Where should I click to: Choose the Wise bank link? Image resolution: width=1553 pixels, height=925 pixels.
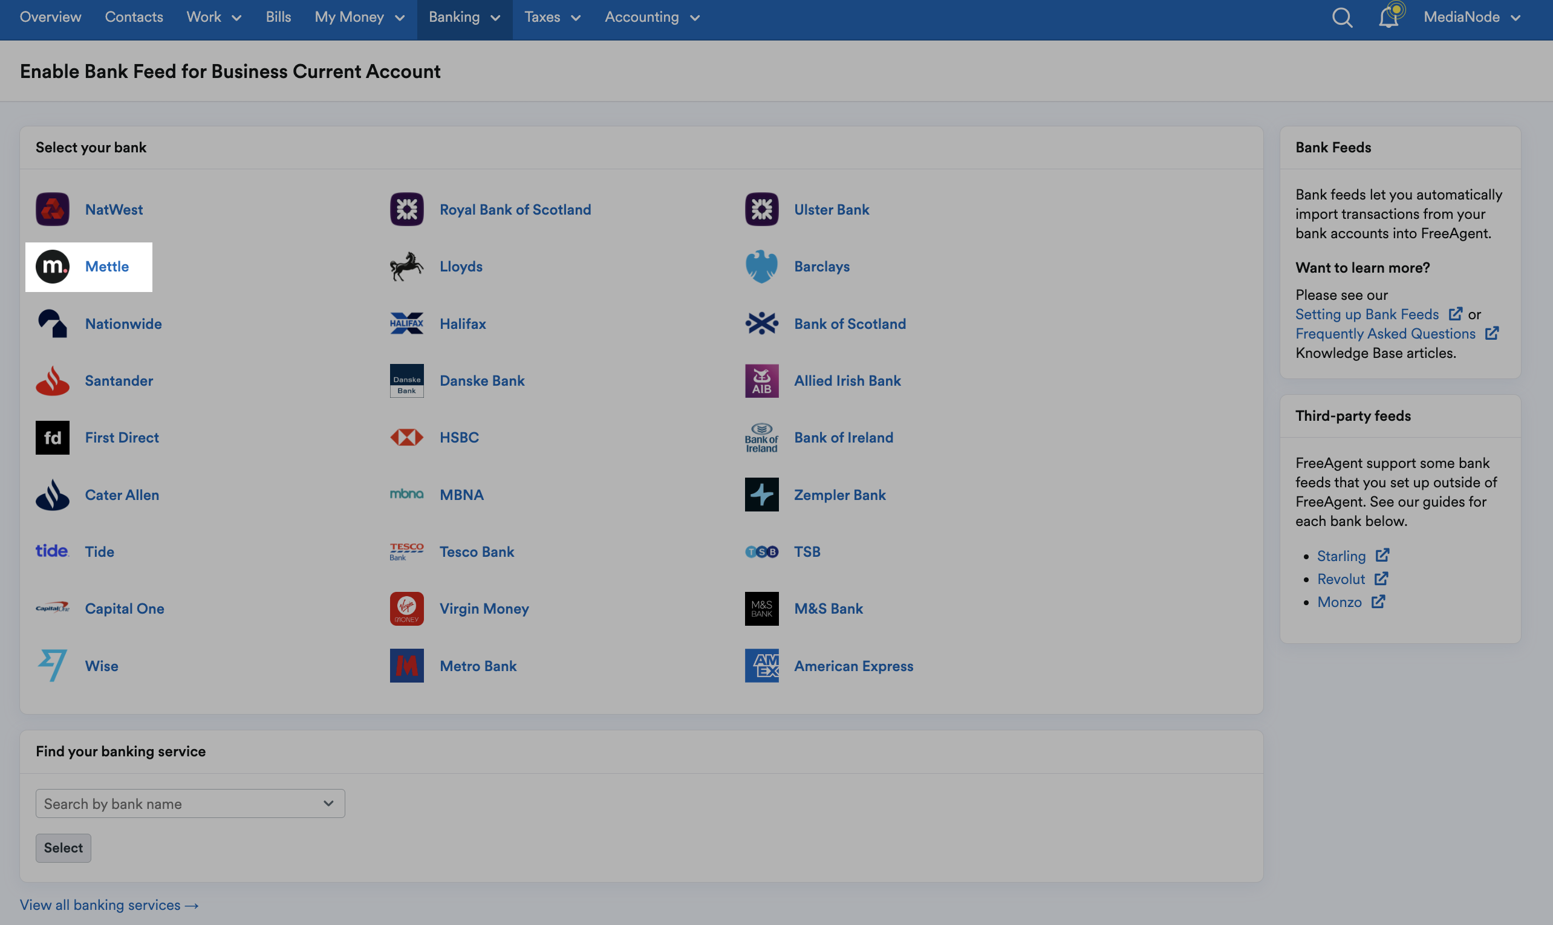(102, 666)
